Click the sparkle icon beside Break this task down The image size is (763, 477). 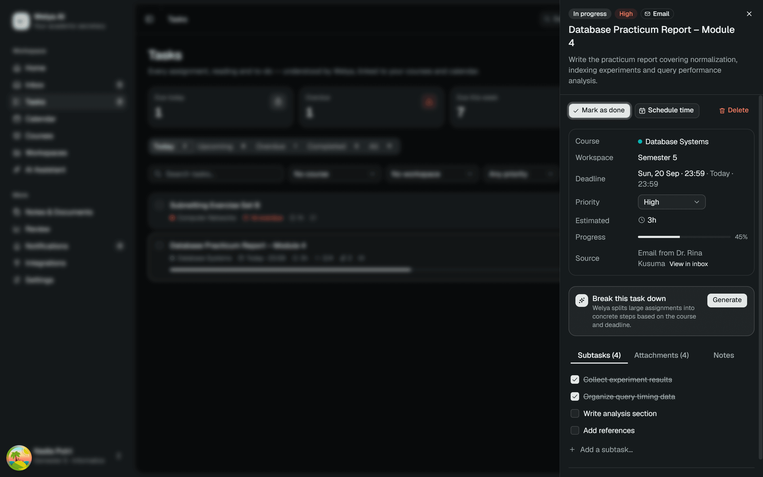pyautogui.click(x=582, y=300)
